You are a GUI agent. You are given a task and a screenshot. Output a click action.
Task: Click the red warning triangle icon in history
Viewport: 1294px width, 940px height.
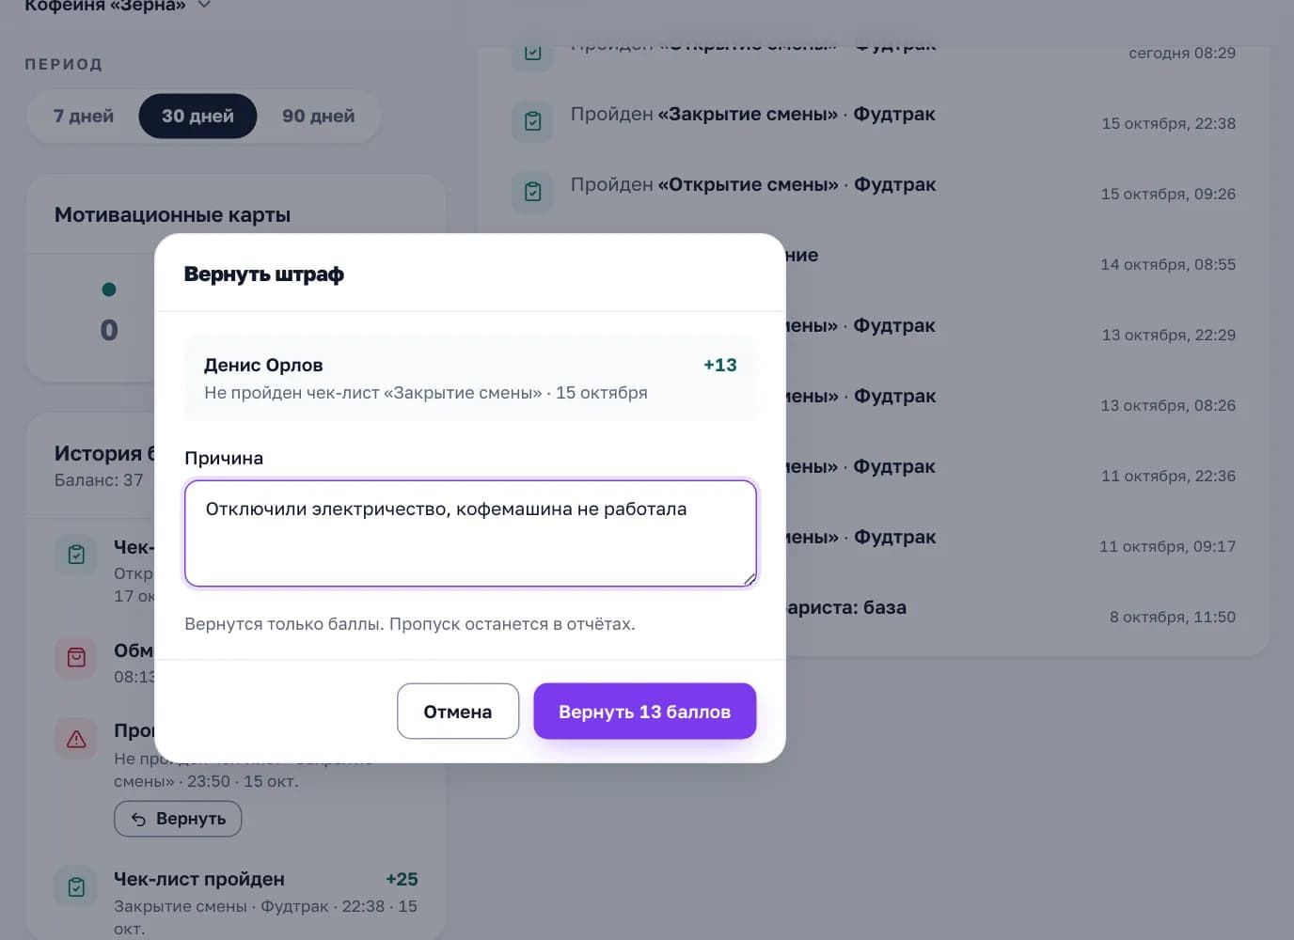(76, 739)
